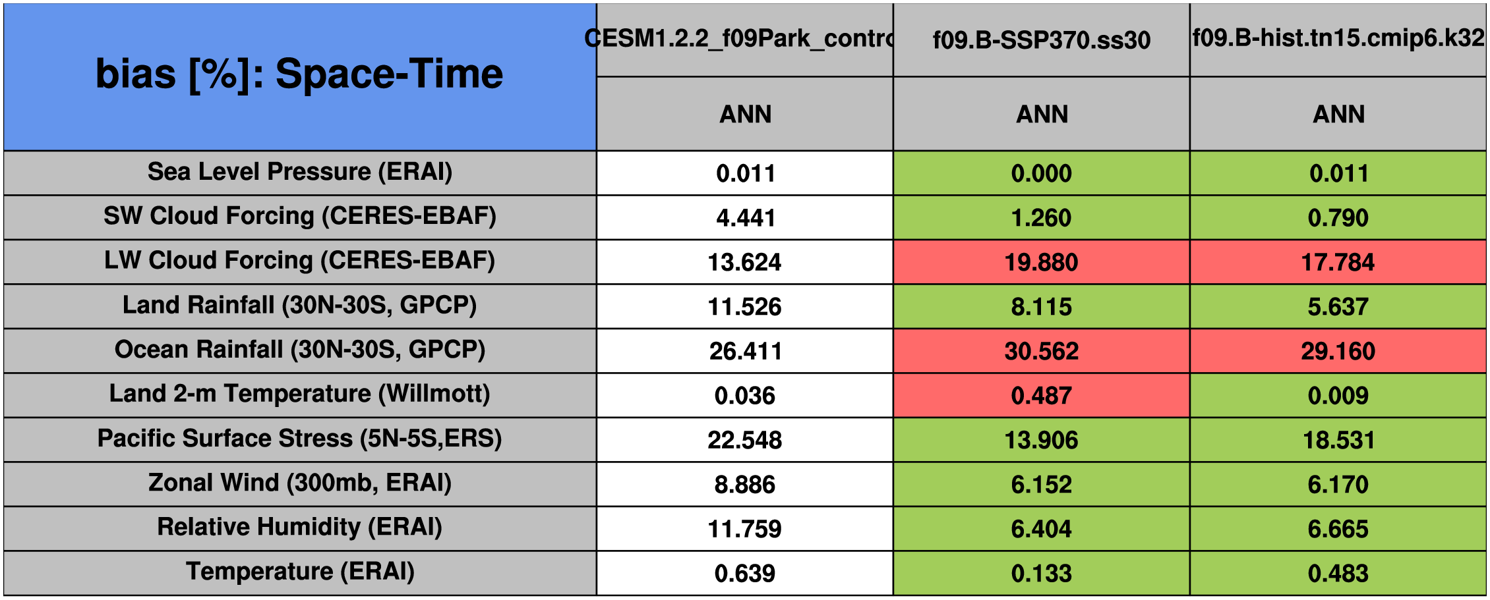Select the f09.B-hist.tn15.cmip6.k32 column header

pos(1338,38)
